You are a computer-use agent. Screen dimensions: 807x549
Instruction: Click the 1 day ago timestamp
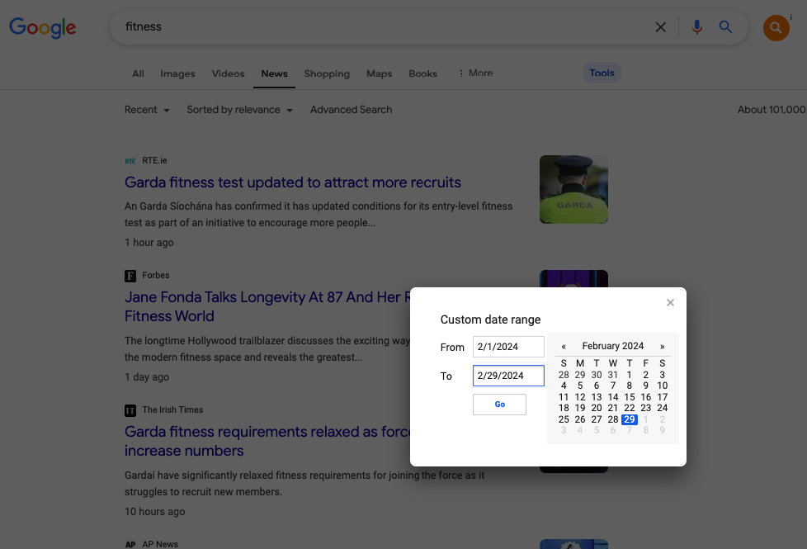coord(147,377)
